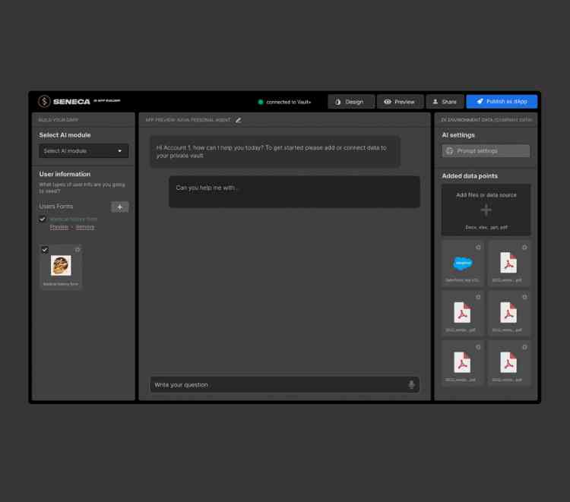Uncheck the Medical history form checkbox in list

point(43,219)
